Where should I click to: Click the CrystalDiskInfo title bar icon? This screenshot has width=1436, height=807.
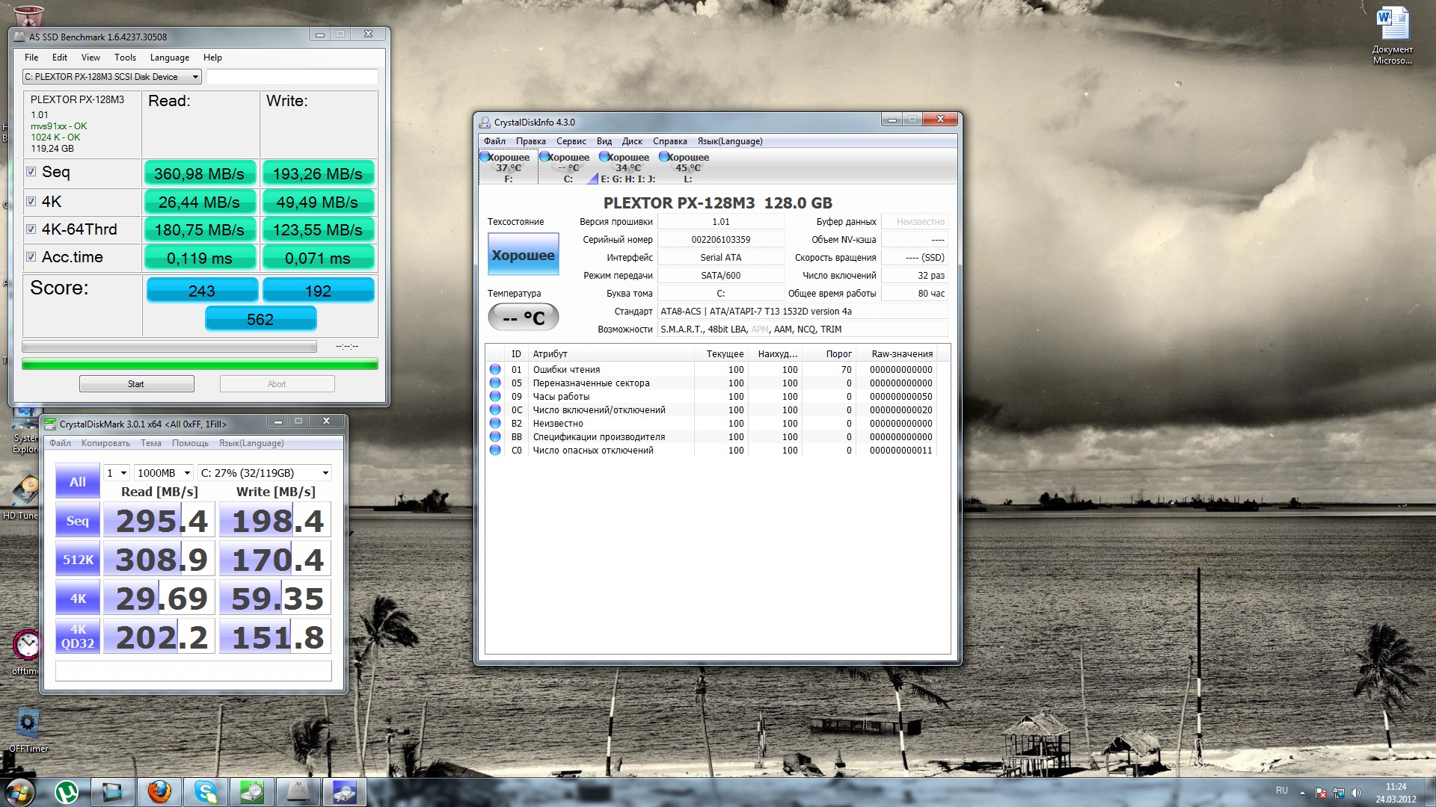point(485,122)
